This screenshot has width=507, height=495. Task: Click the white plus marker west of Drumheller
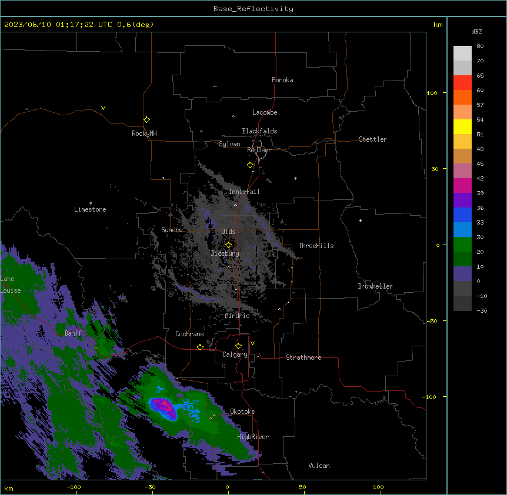click(x=360, y=220)
